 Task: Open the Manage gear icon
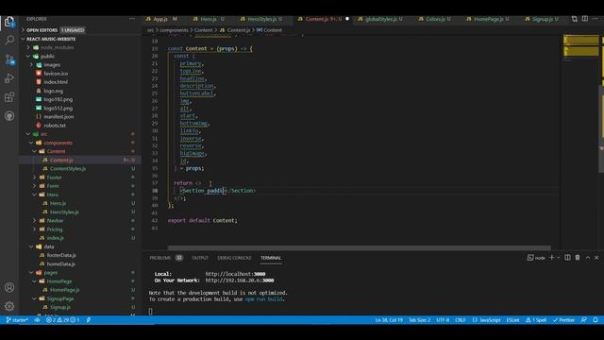click(x=9, y=306)
